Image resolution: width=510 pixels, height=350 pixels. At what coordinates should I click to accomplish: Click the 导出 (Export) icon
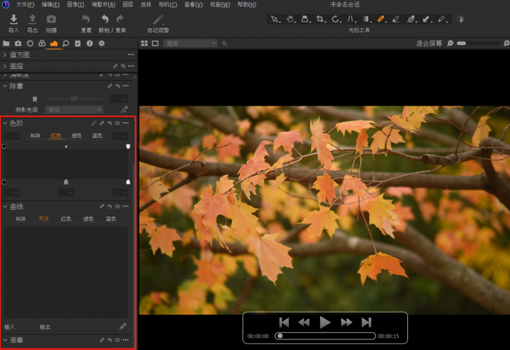32,19
